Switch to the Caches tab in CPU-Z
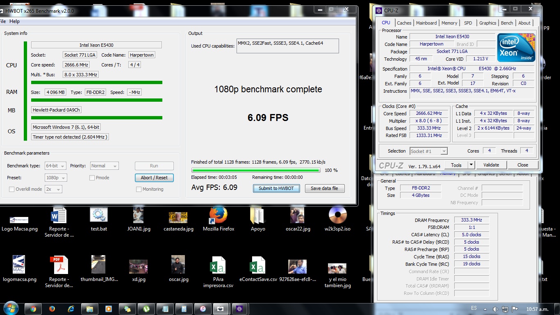Viewport: 560px width, 315px height. [x=404, y=23]
